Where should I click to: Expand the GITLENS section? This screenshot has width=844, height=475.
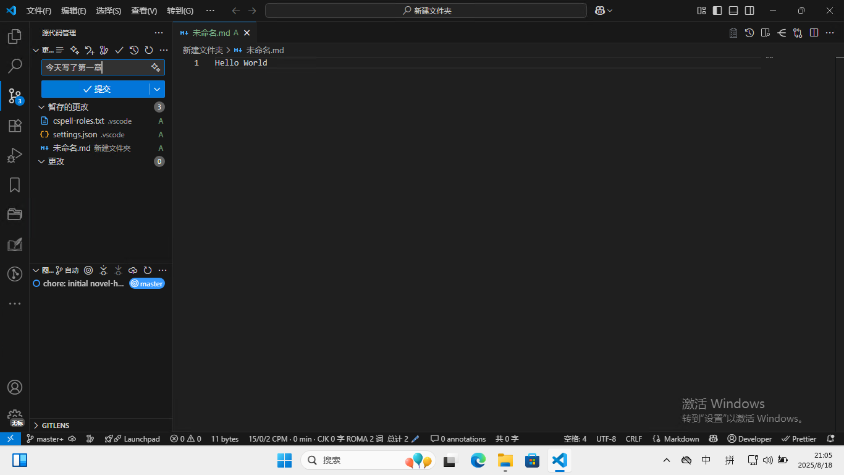point(36,426)
